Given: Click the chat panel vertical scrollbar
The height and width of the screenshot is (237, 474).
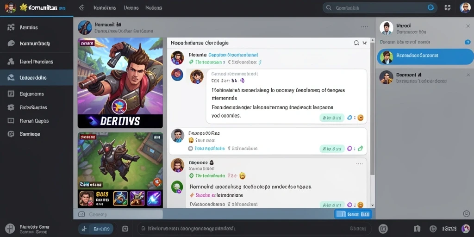Looking at the screenshot, I should click(373, 109).
